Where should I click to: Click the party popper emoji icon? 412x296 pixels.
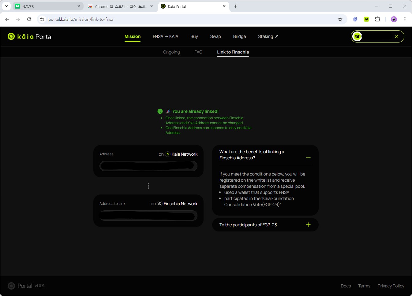coord(168,111)
